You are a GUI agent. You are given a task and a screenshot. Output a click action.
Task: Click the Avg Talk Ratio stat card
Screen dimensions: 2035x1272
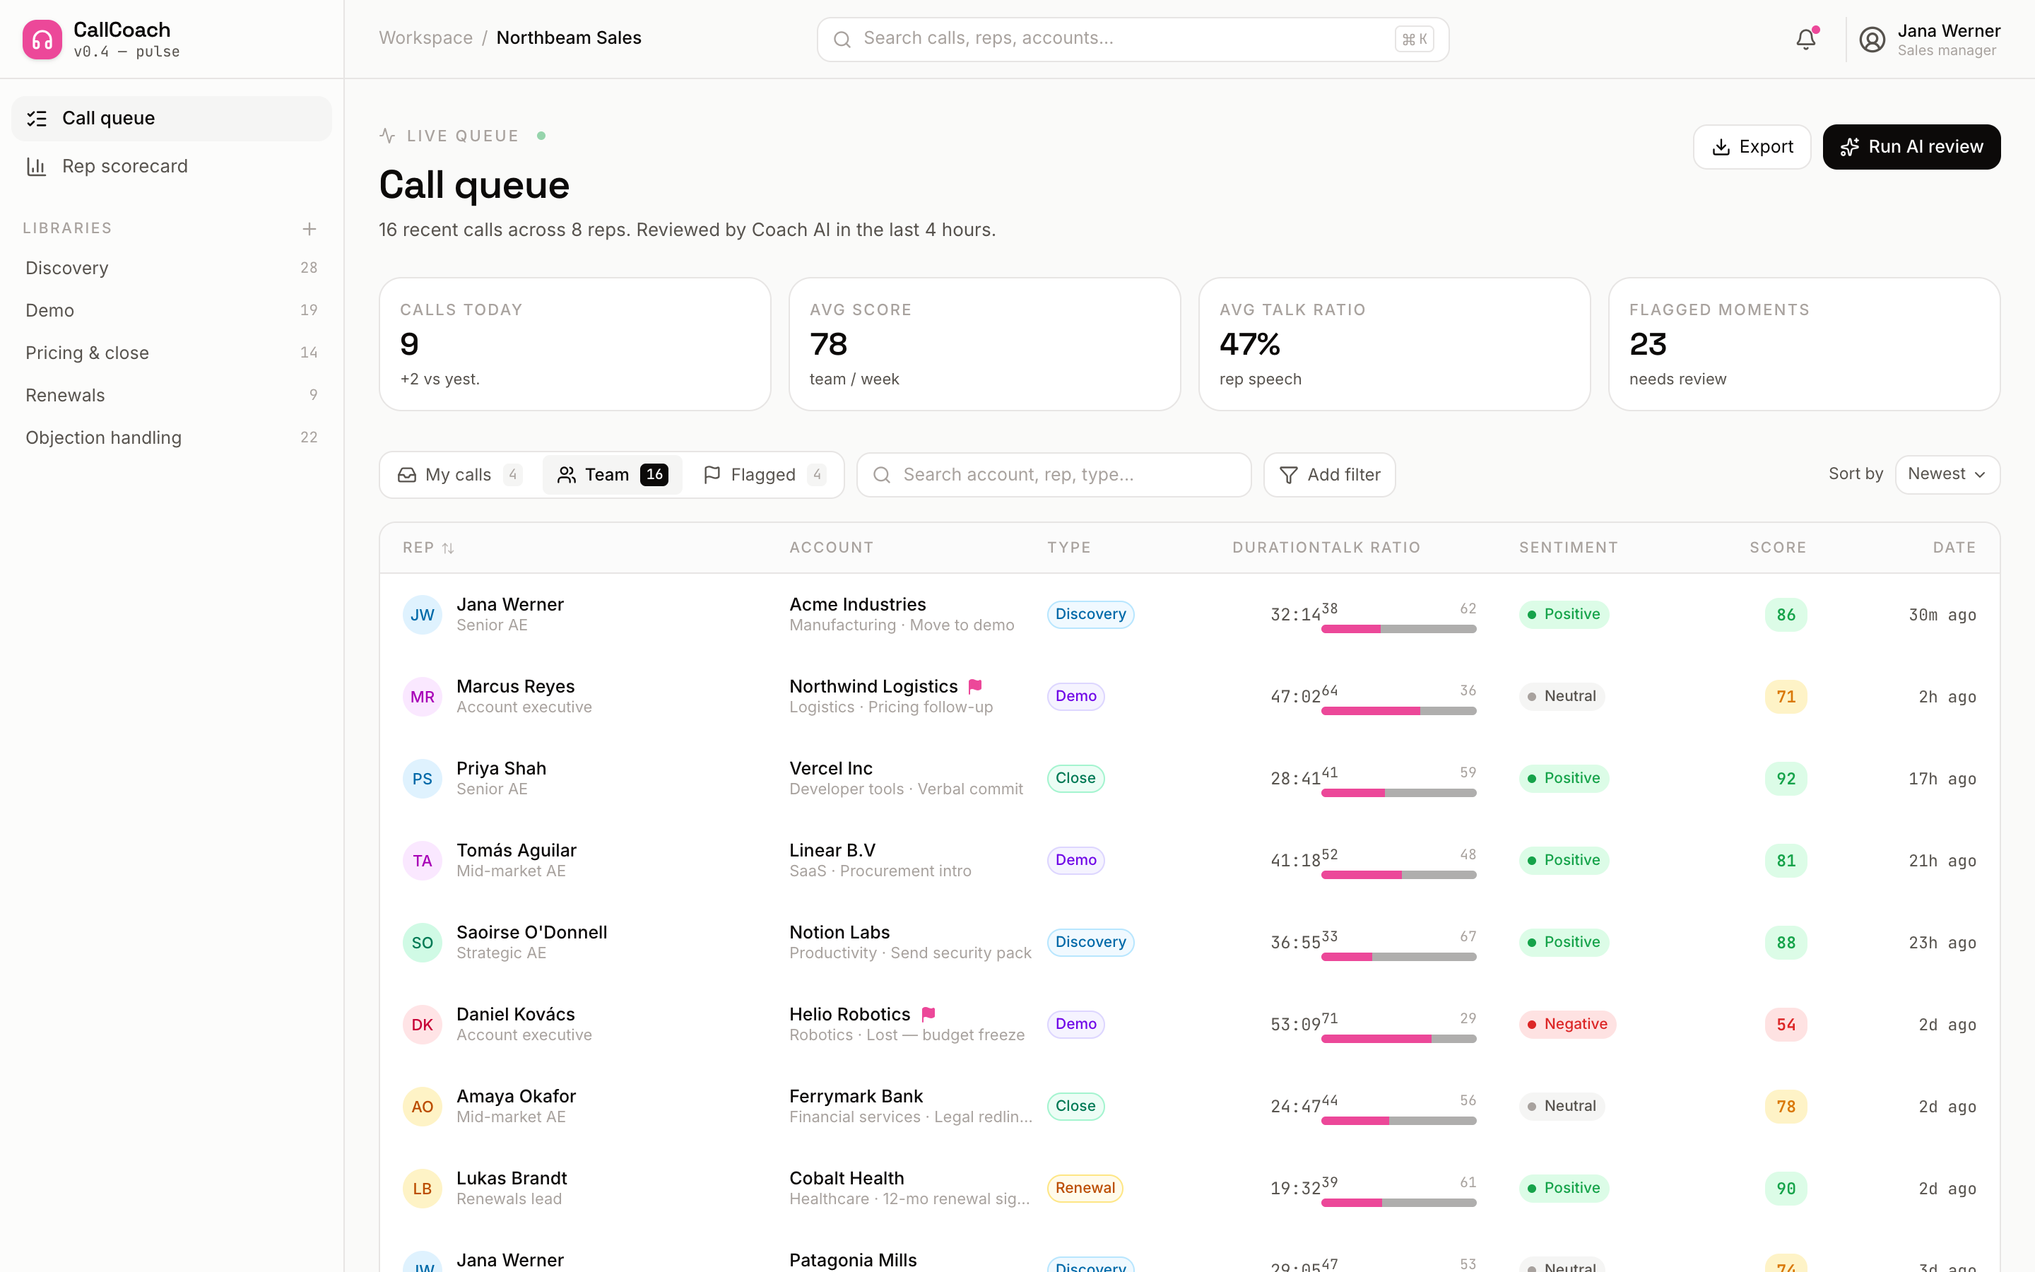(1394, 344)
